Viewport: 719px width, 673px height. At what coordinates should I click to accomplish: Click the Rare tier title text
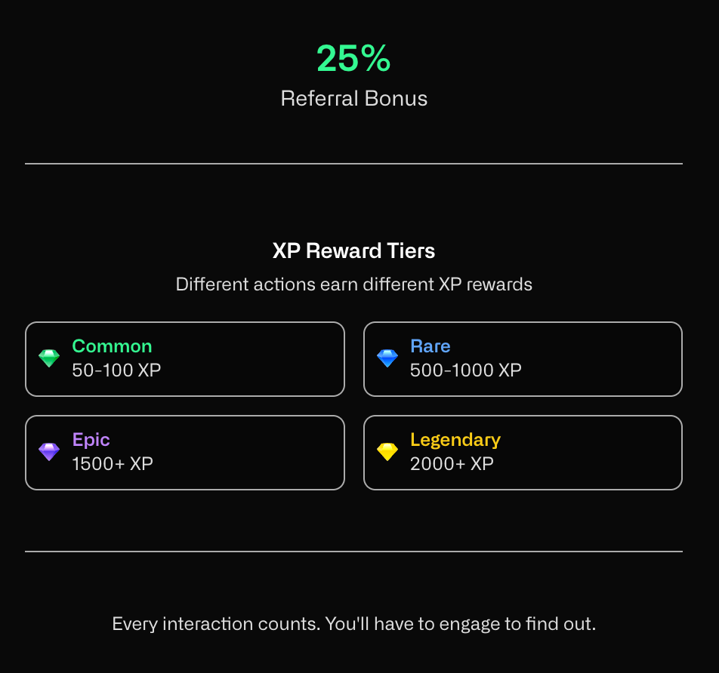[430, 346]
